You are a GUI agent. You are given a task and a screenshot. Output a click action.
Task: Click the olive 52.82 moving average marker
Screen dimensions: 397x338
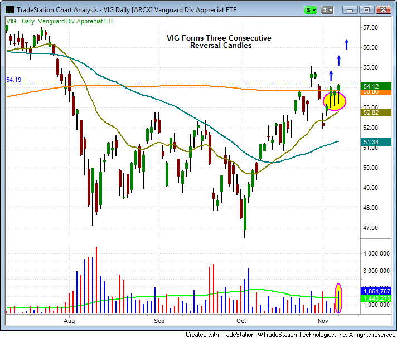[x=376, y=112]
